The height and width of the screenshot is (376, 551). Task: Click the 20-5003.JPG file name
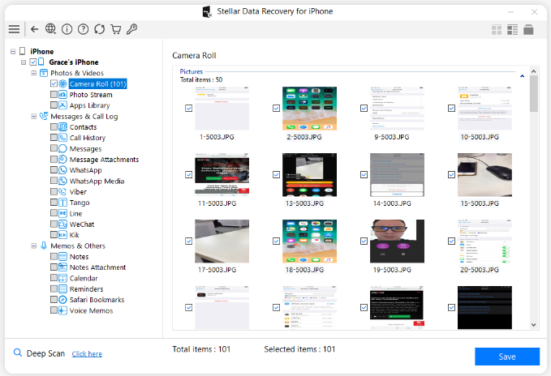(x=480, y=270)
